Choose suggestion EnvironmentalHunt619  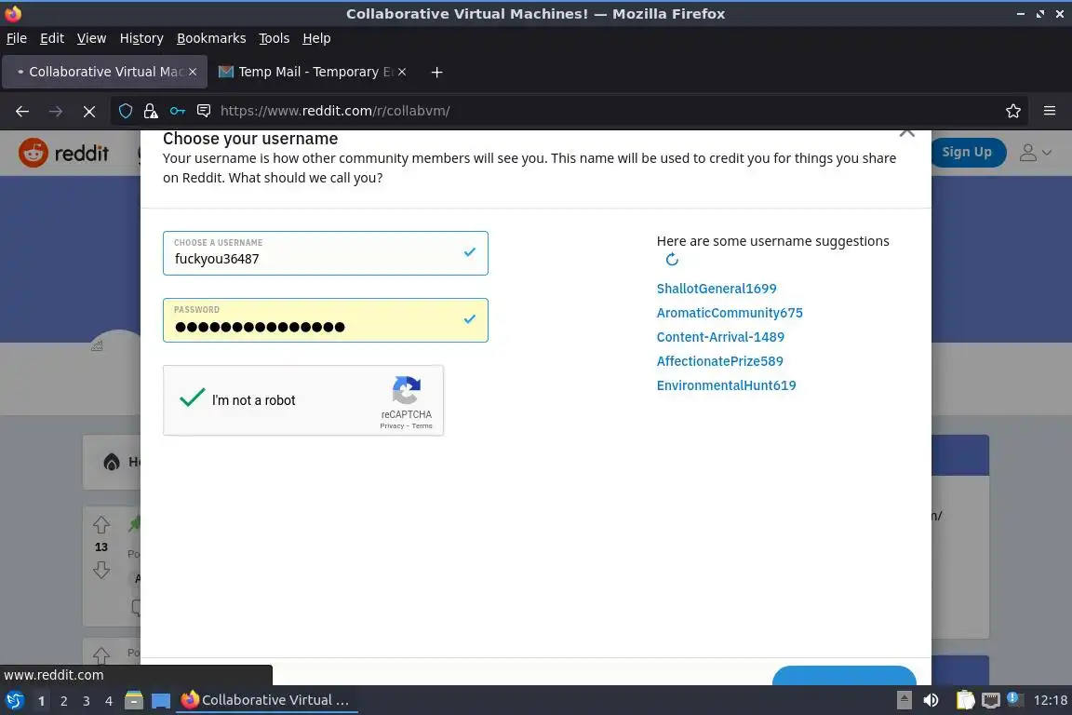click(726, 385)
